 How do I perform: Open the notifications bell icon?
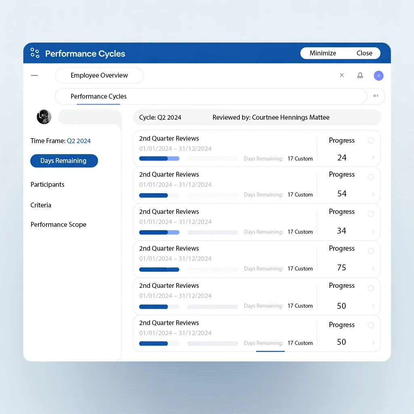360,75
